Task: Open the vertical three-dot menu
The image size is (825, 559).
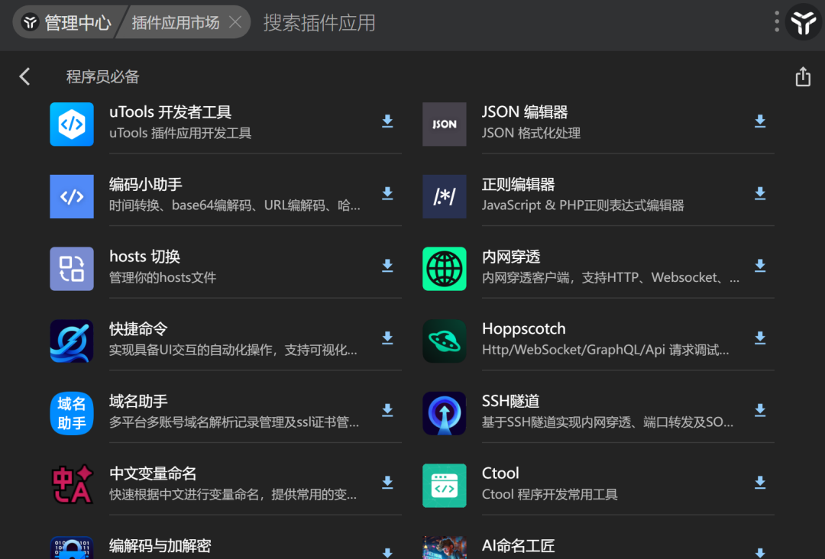Action: point(777,22)
